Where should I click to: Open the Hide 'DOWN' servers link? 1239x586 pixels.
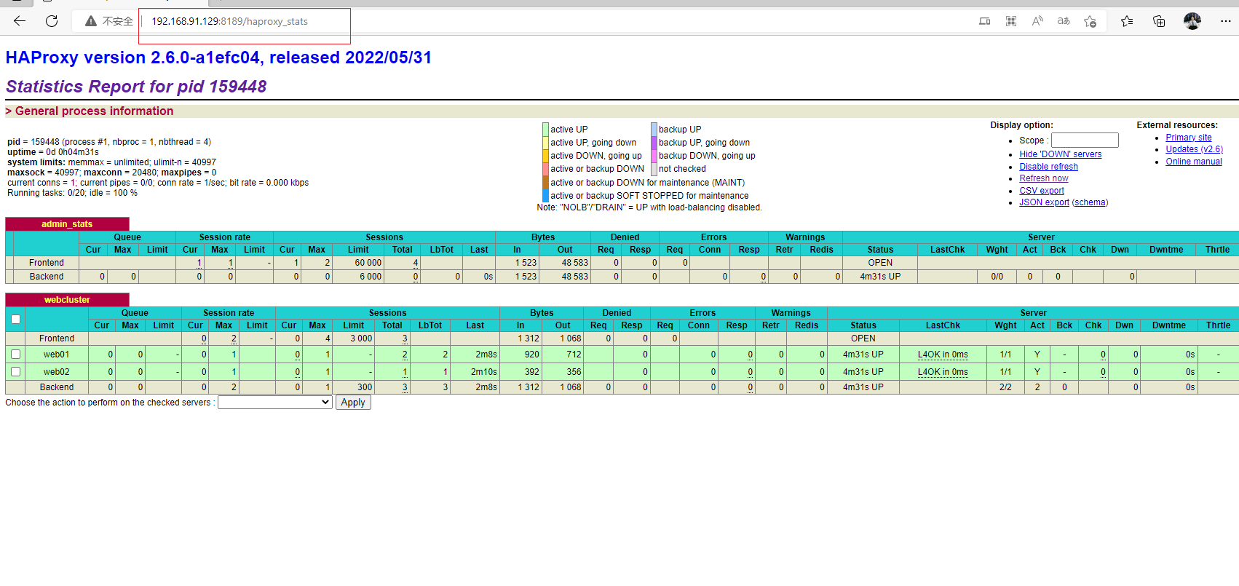1060,154
